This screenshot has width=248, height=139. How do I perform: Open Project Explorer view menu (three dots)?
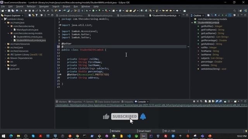pyautogui.click(x=45, y=15)
